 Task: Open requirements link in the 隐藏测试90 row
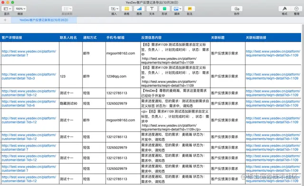(273, 103)
